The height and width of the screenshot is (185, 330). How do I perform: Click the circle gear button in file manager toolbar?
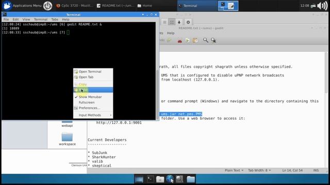[188, 22]
